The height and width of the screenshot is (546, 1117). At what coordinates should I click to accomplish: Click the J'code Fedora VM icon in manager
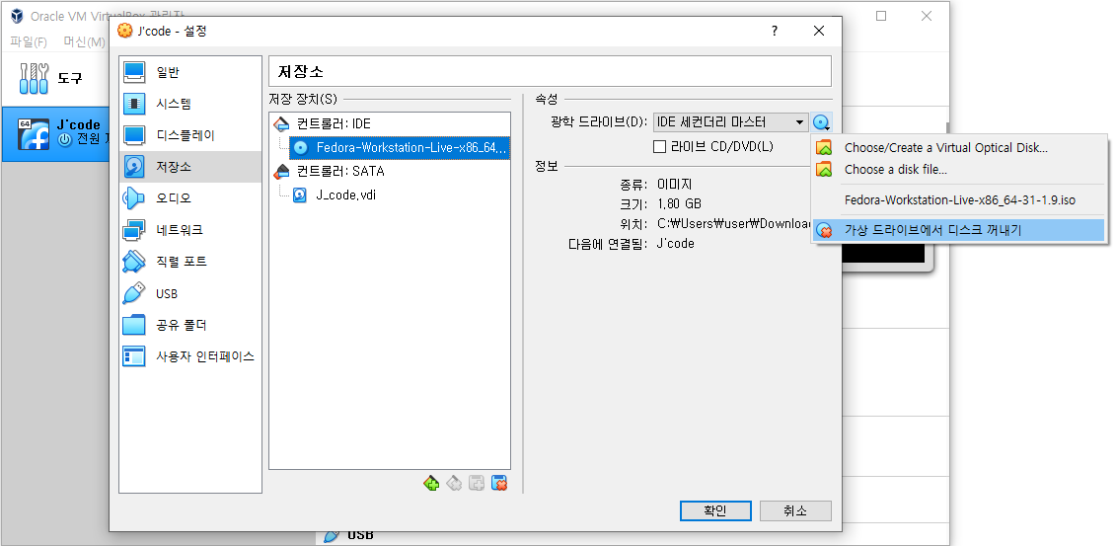pos(34,134)
